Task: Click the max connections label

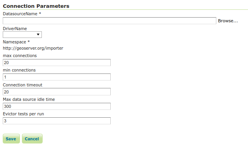Action: tap(20, 56)
